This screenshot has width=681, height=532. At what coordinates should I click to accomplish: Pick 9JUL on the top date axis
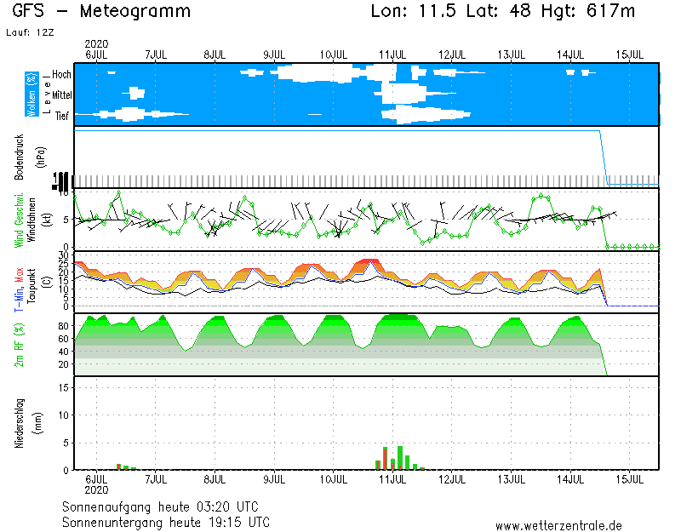pyautogui.click(x=274, y=54)
